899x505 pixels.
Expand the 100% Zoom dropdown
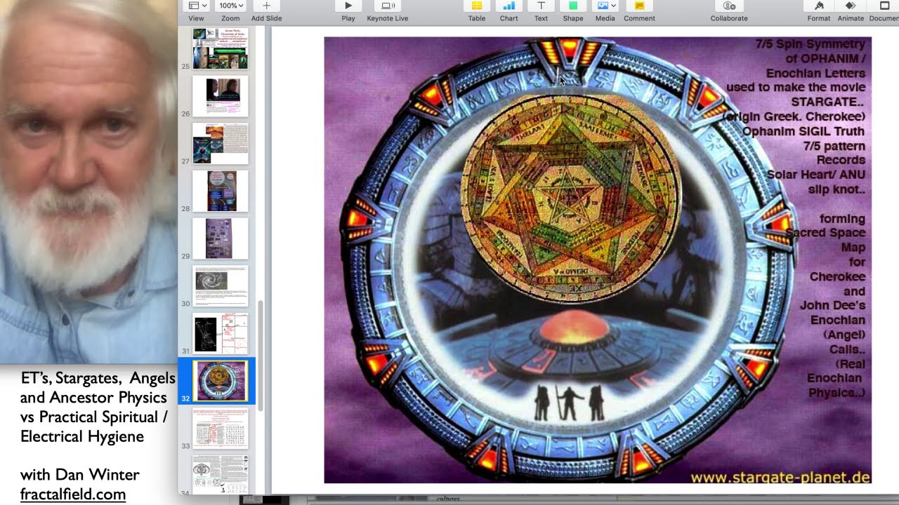pyautogui.click(x=230, y=6)
